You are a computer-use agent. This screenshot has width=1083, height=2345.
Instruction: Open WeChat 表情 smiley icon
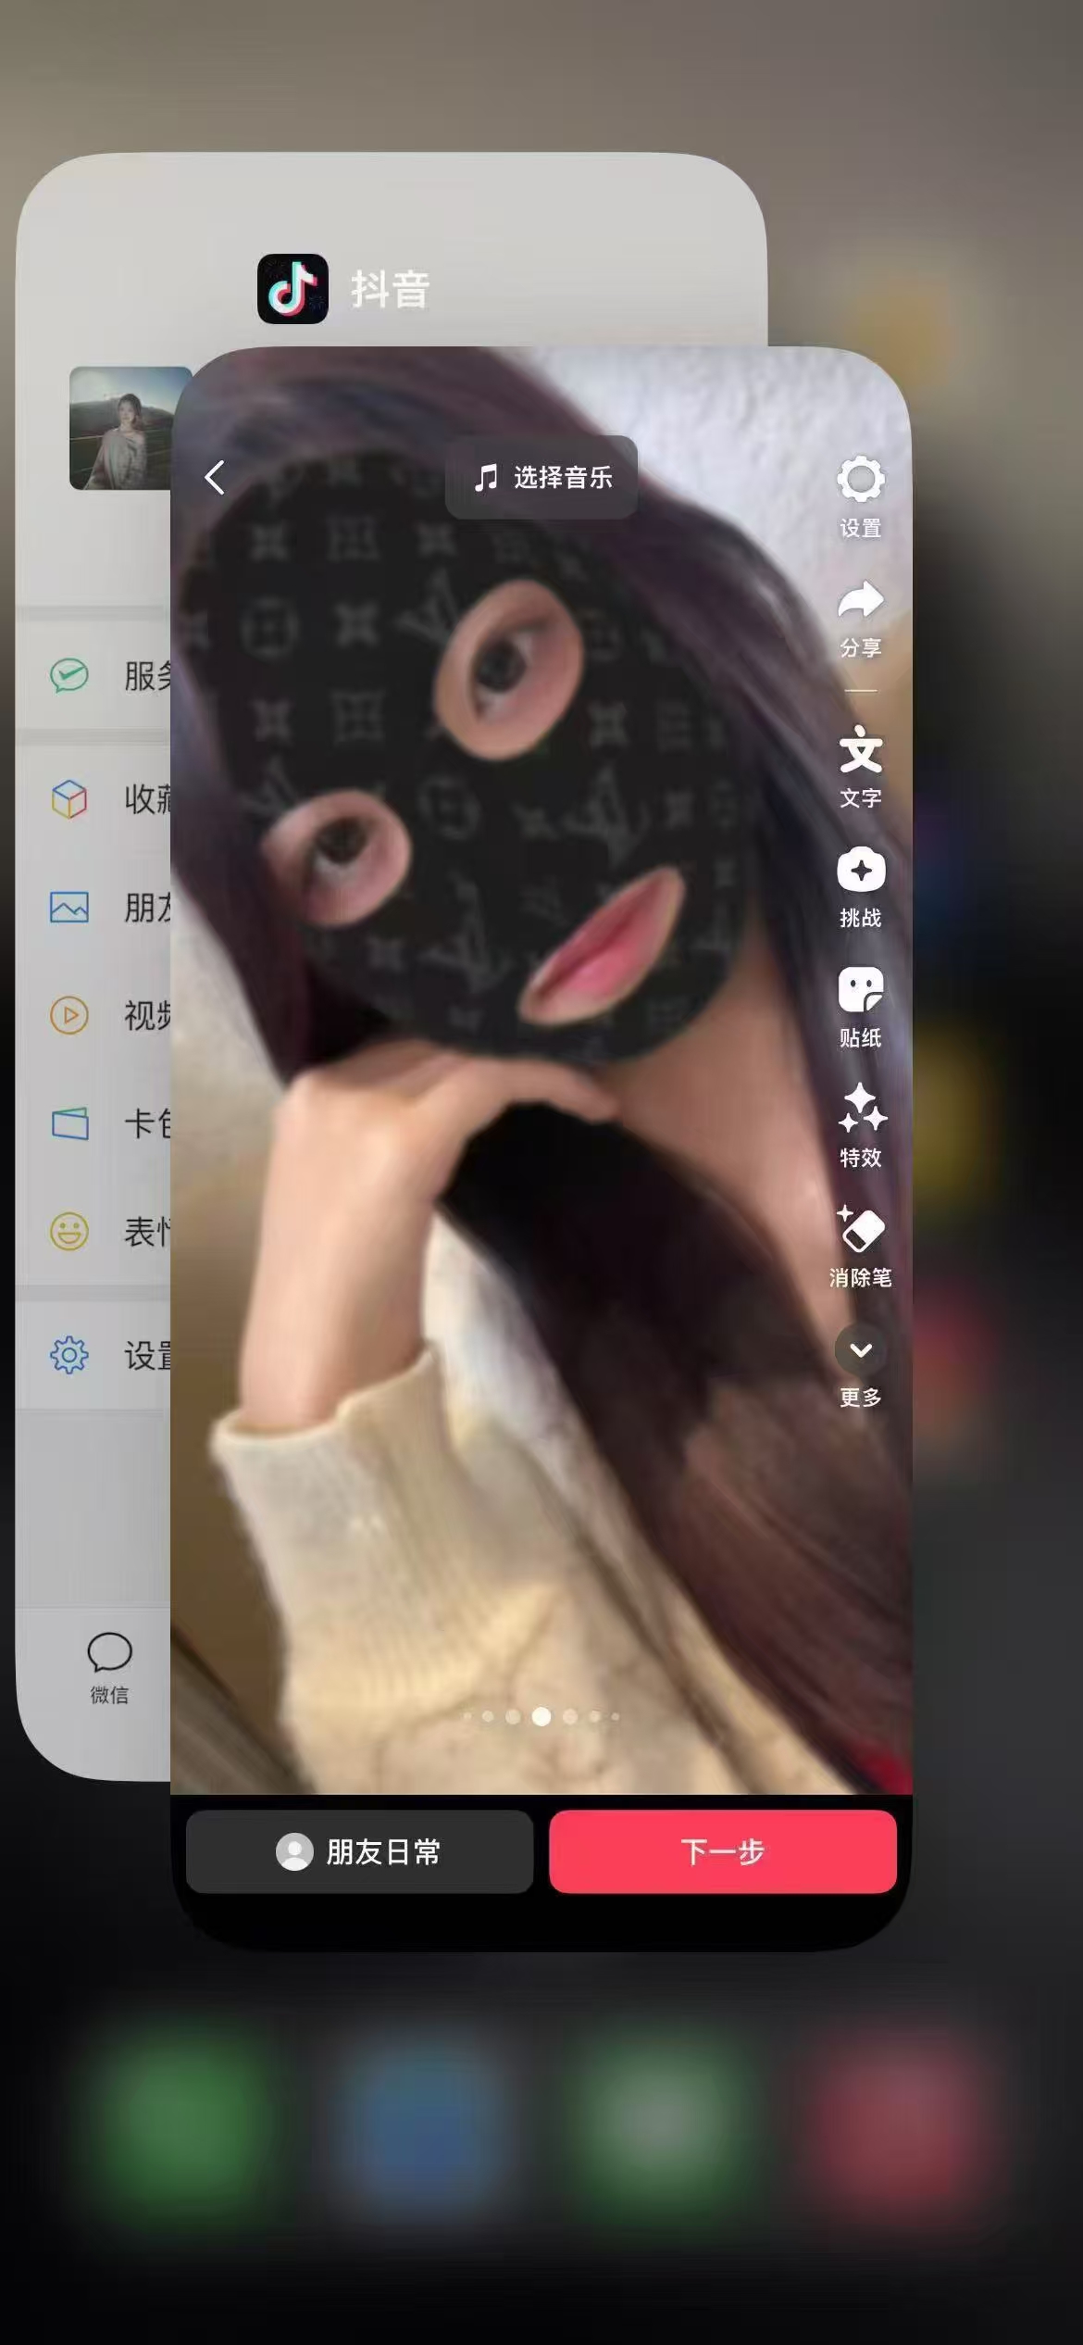tap(69, 1232)
